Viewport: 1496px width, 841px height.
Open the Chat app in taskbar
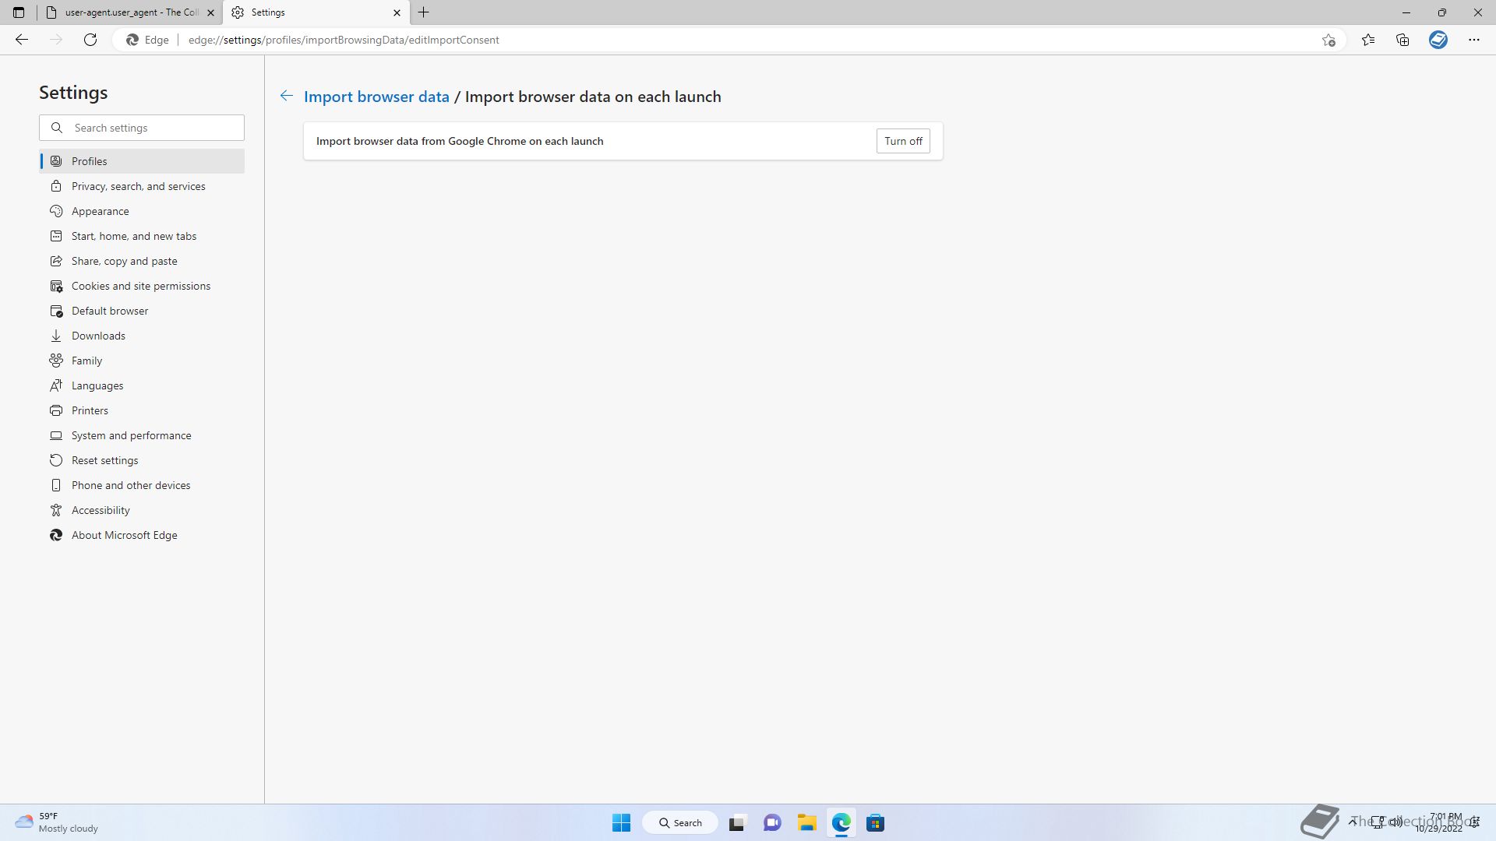[772, 823]
